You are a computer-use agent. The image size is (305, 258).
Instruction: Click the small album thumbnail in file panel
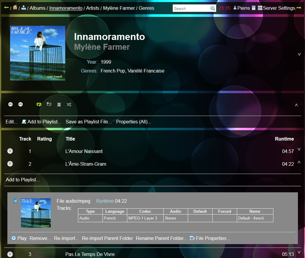coord(36,213)
